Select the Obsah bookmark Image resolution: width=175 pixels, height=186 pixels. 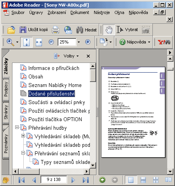pyautogui.click(x=36, y=76)
